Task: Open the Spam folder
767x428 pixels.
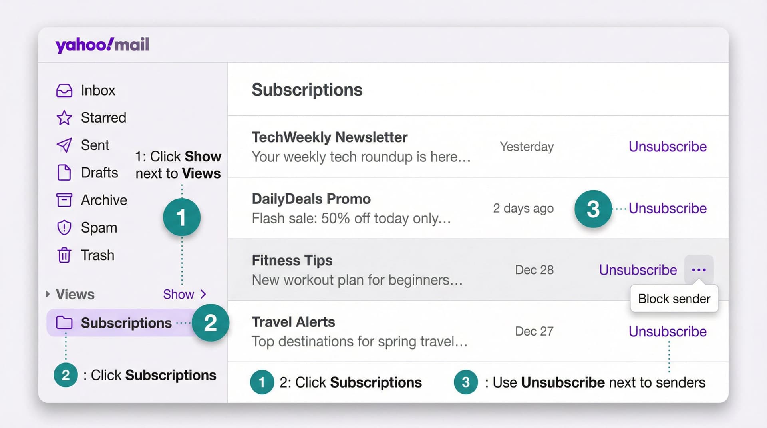Action: click(x=99, y=227)
